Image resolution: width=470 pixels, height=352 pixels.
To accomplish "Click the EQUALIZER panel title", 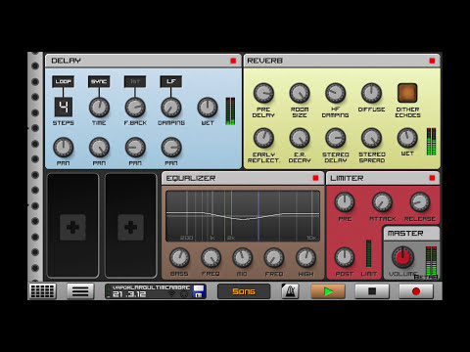I will coord(191,178).
